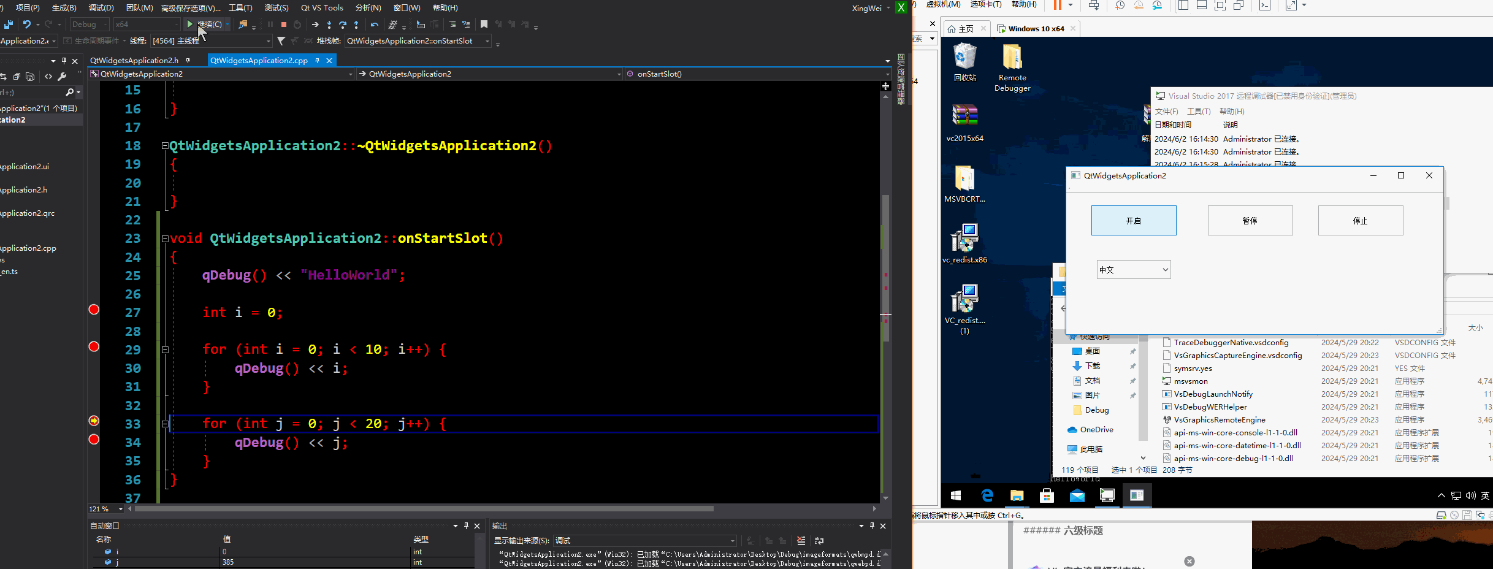Click VMware manage snapshots icon
Screen dimensions: 1493x569
point(1157,5)
